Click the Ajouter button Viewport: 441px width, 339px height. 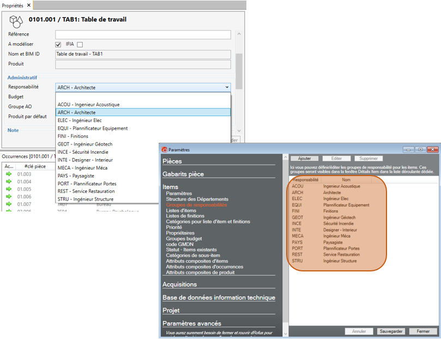[304, 159]
